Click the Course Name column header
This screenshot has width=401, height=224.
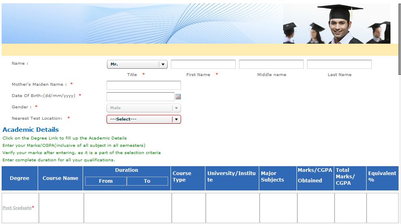[60, 178]
